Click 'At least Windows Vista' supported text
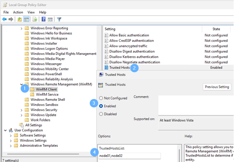 (176, 120)
